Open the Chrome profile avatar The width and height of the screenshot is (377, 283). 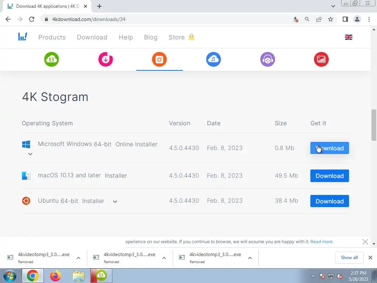357,19
